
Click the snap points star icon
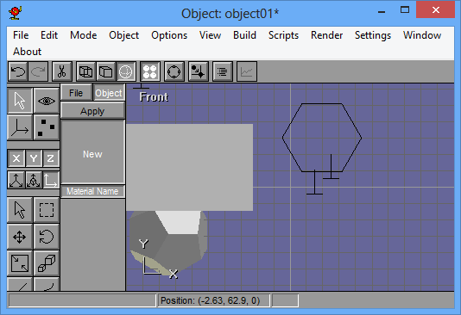tap(199, 71)
